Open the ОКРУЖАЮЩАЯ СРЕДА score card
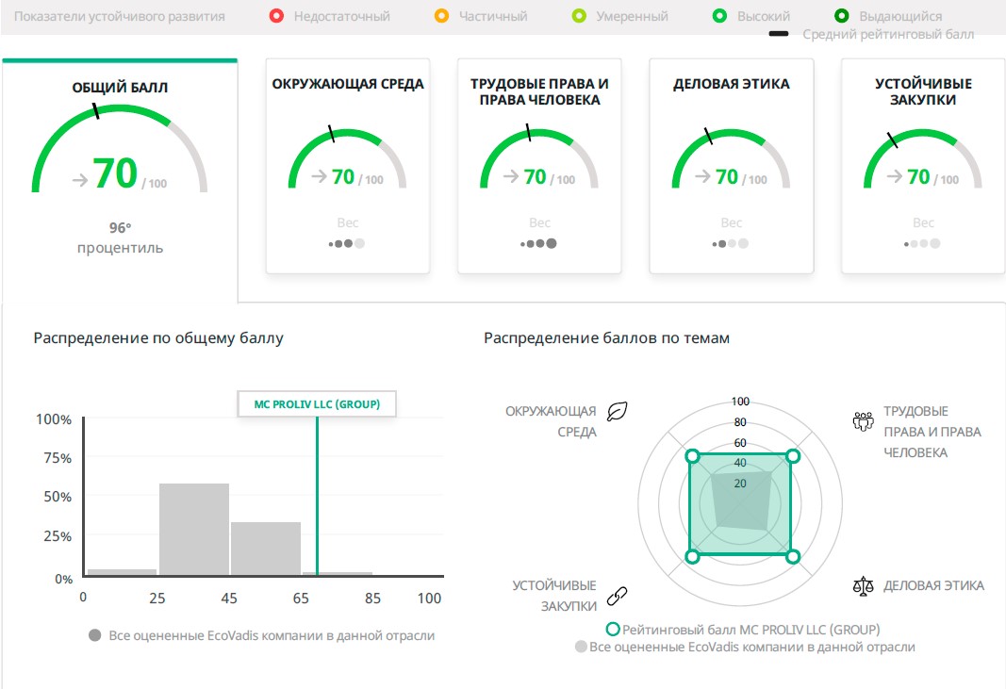The height and width of the screenshot is (689, 1006). click(x=347, y=165)
